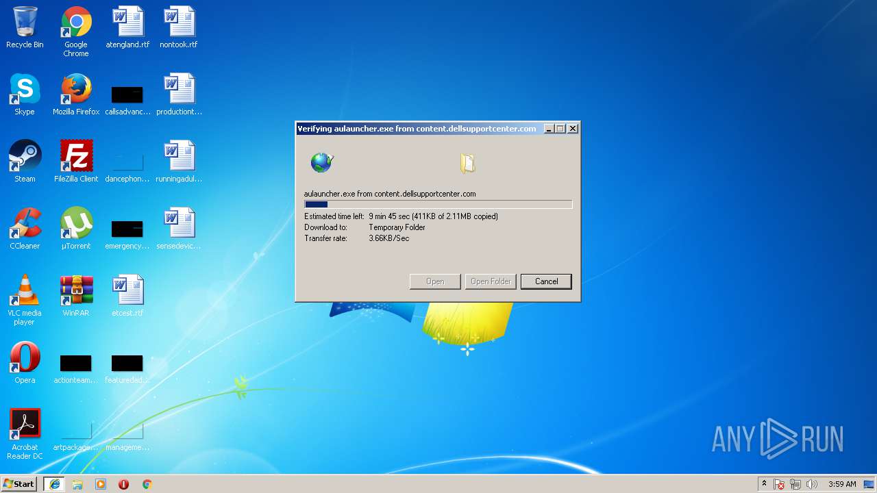Open Windows Media Player from taskbar
This screenshot has height=493, width=877.
pyautogui.click(x=101, y=484)
